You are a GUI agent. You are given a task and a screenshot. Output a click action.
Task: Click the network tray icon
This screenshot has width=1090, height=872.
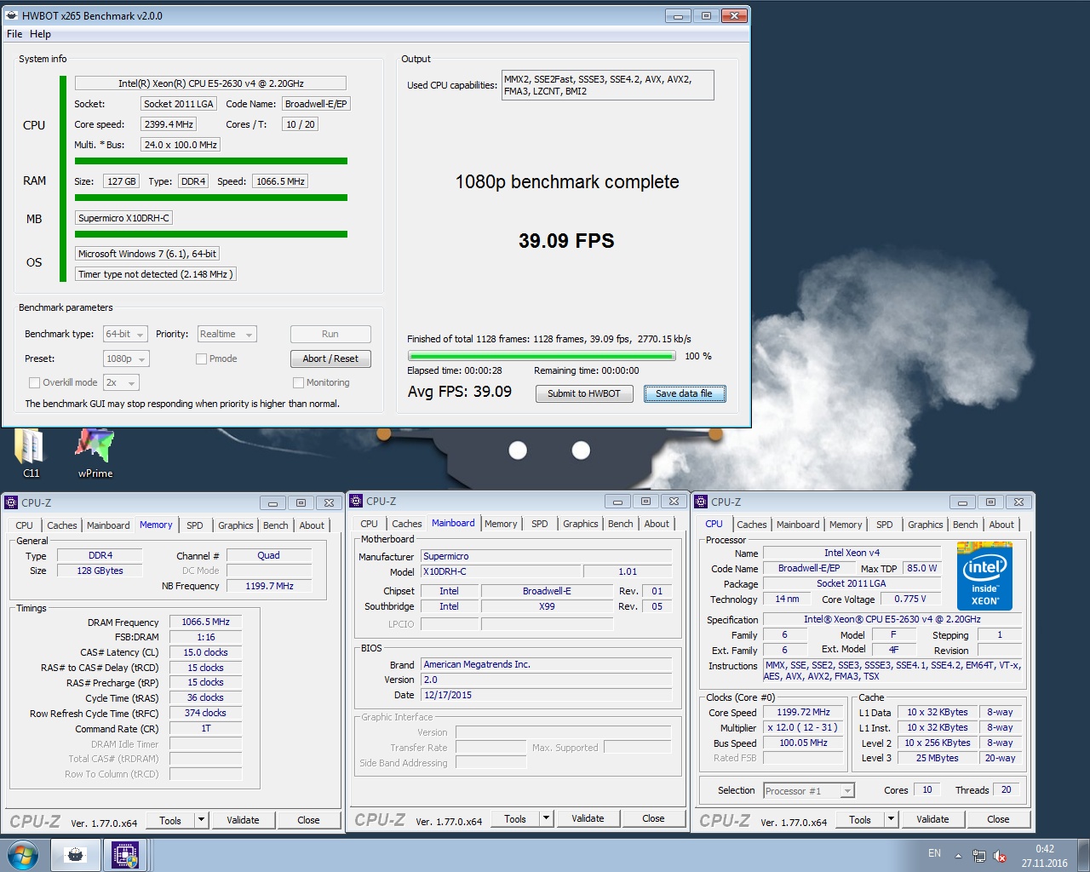979,856
